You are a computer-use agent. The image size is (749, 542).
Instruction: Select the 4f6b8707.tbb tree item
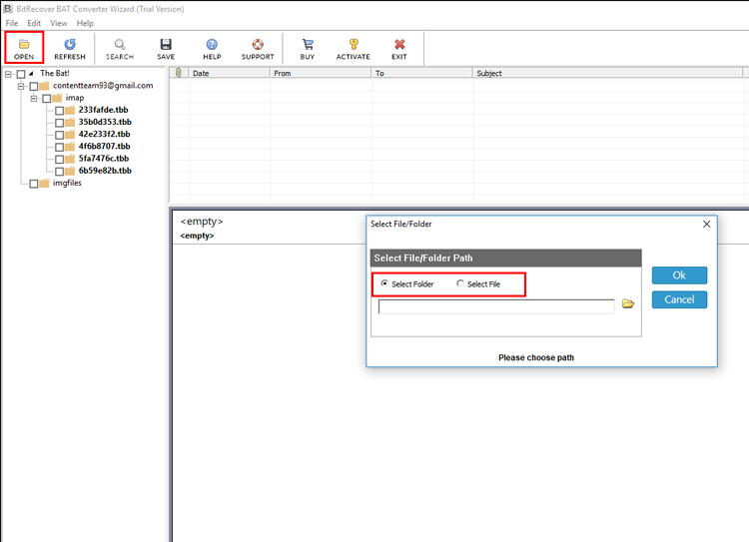[104, 146]
